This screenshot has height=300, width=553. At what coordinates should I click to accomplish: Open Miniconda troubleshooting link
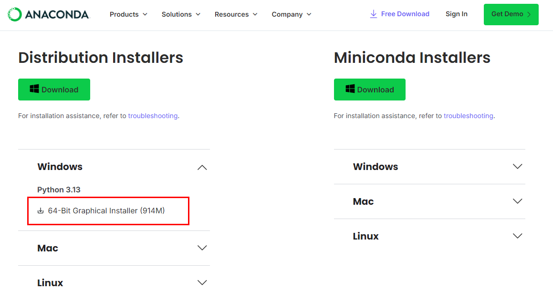(x=468, y=116)
